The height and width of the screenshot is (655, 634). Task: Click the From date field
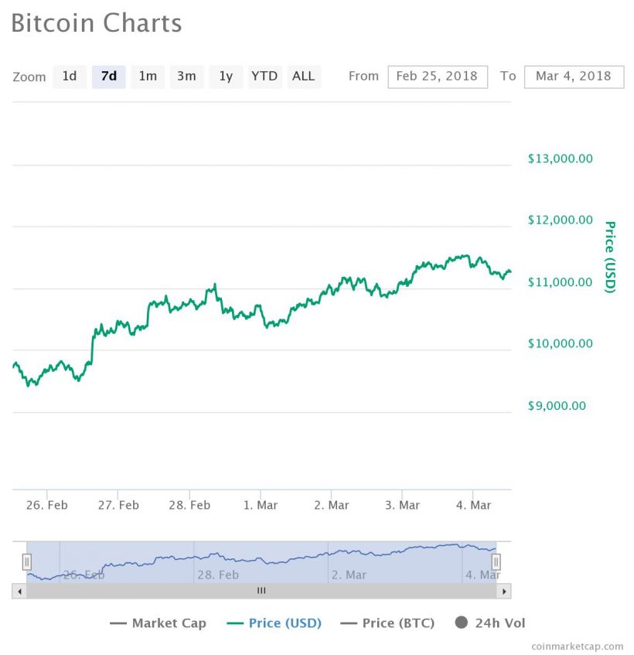pos(438,77)
